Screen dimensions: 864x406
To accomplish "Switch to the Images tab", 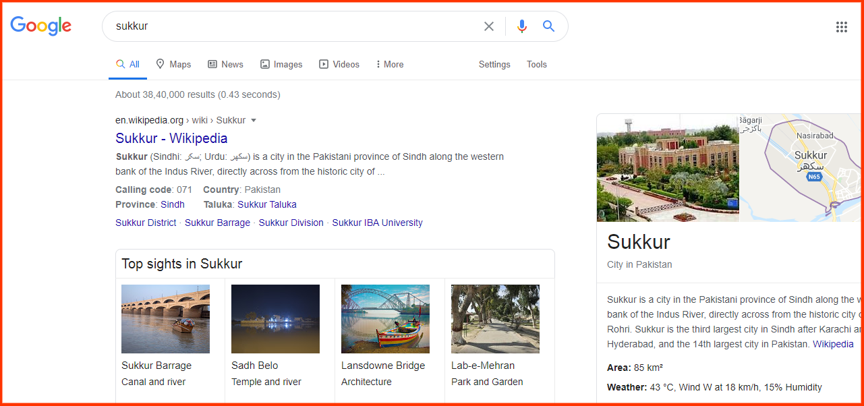I will (x=281, y=65).
